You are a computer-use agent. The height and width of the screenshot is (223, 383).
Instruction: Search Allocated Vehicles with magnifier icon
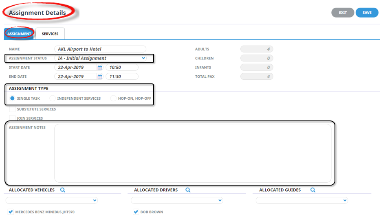tap(63, 190)
